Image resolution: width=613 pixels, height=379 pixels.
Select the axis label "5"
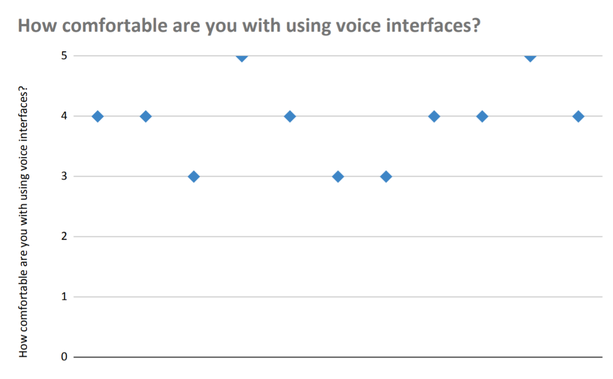[x=64, y=56]
